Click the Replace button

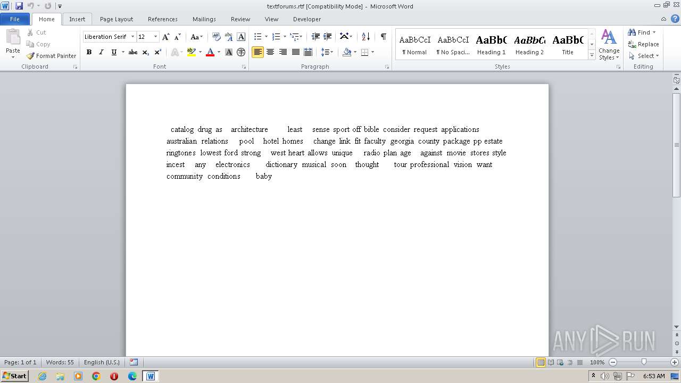click(644, 44)
